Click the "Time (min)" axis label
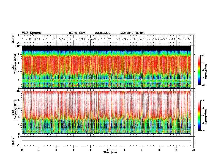The height and width of the screenshot is (168, 218). [x=110, y=152]
